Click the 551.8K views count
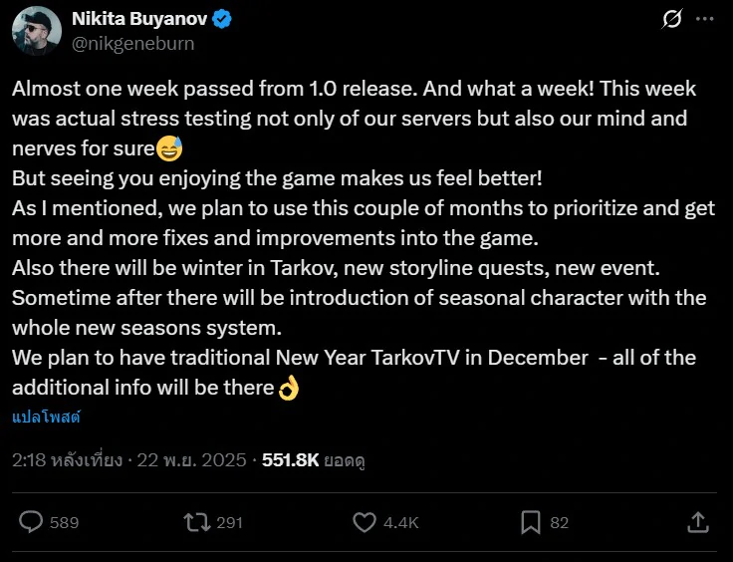 coord(290,460)
